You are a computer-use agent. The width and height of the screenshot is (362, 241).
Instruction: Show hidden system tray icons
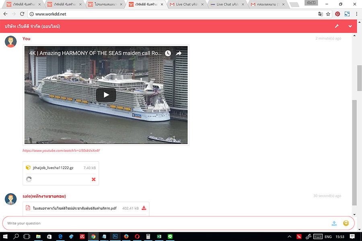[x=289, y=237]
